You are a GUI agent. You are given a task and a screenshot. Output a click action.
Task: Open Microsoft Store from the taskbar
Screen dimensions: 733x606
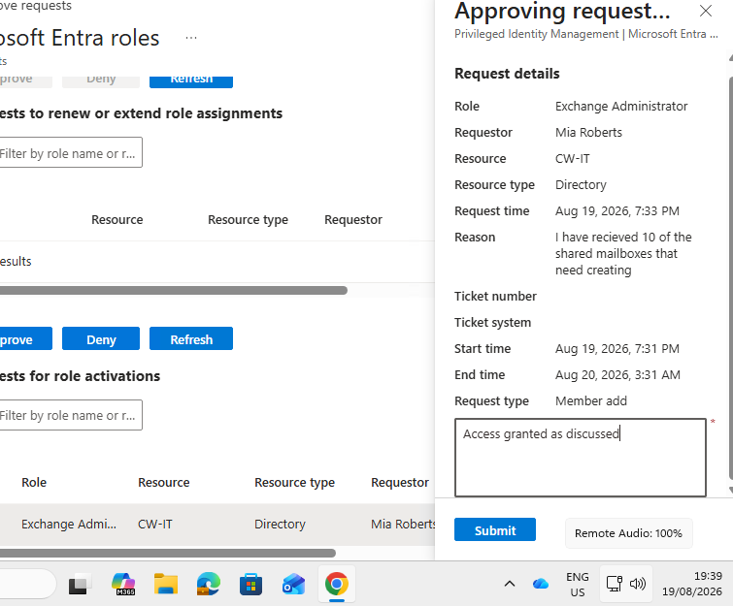point(251,584)
